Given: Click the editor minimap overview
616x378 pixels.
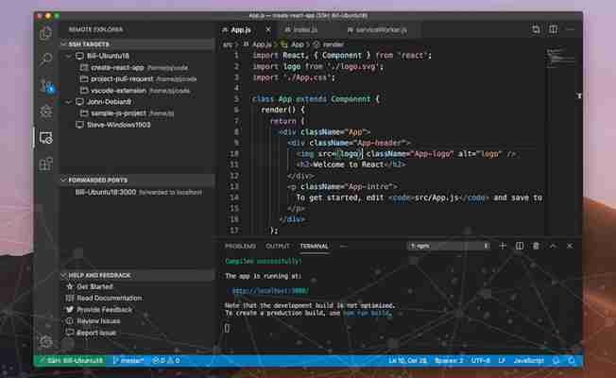Looking at the screenshot, I should [x=561, y=57].
